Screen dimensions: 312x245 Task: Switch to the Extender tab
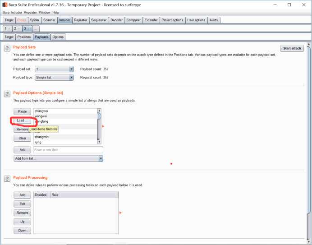tap(151, 20)
